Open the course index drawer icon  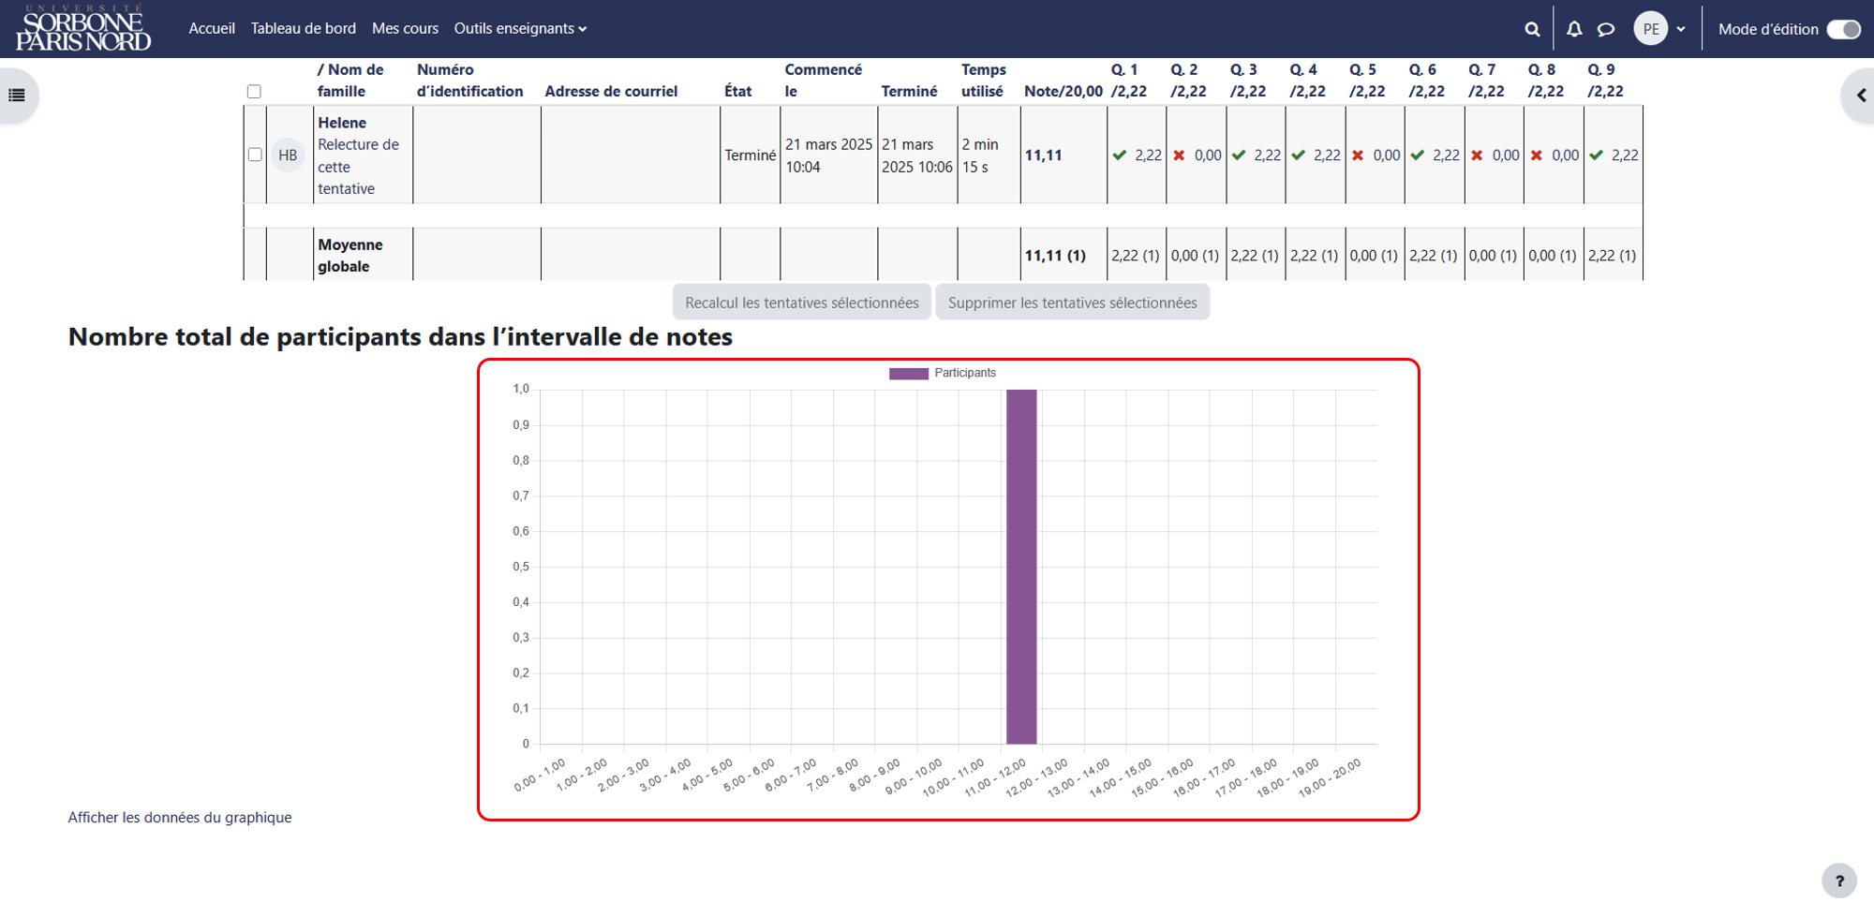17,95
